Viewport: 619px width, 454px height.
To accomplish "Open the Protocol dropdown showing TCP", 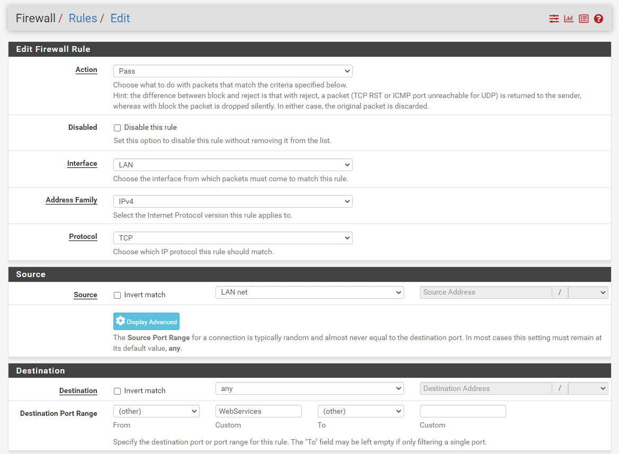I will (x=232, y=237).
